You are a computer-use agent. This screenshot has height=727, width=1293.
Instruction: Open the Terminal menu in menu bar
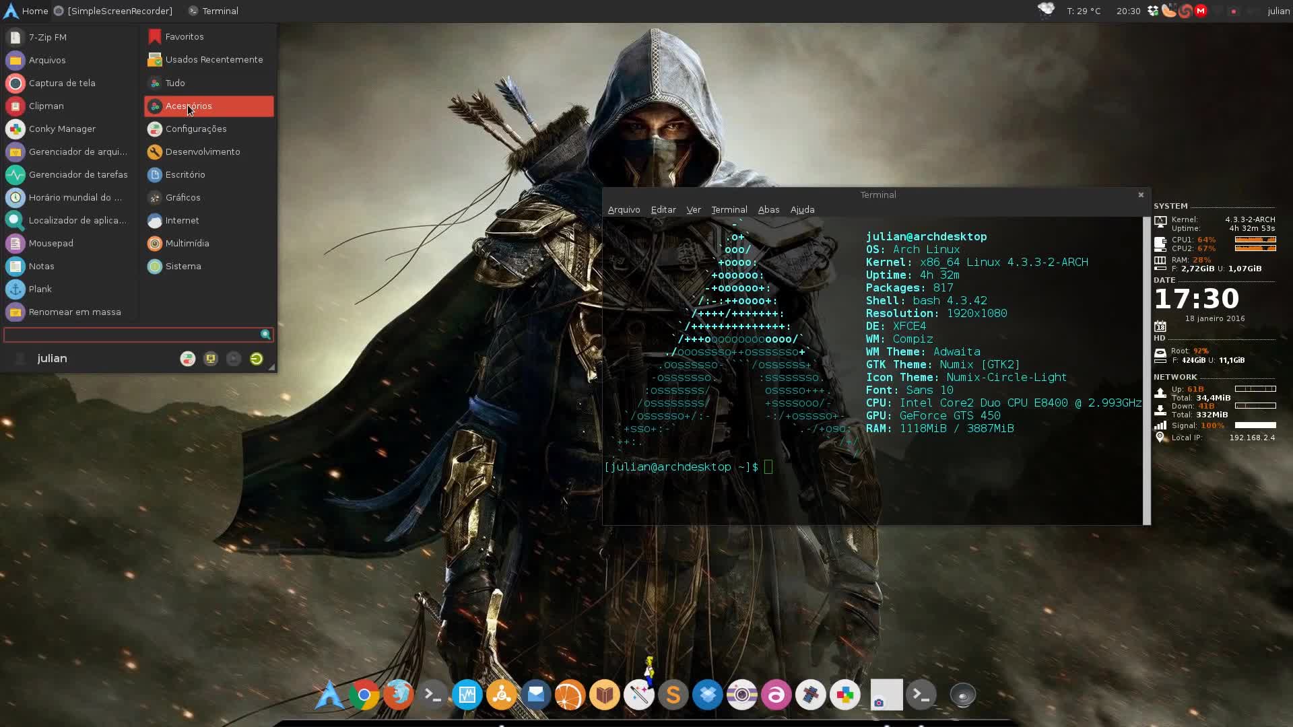point(729,209)
